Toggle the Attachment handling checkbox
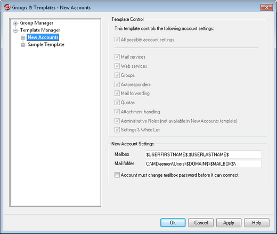The height and width of the screenshot is (234, 277). [117, 112]
